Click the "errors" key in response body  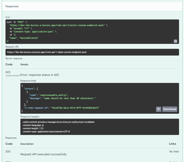click(29, 89)
